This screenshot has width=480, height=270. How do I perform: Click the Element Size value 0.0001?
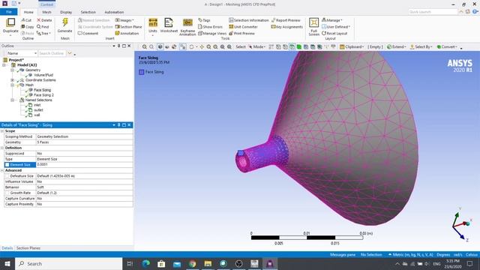[x=85, y=165]
